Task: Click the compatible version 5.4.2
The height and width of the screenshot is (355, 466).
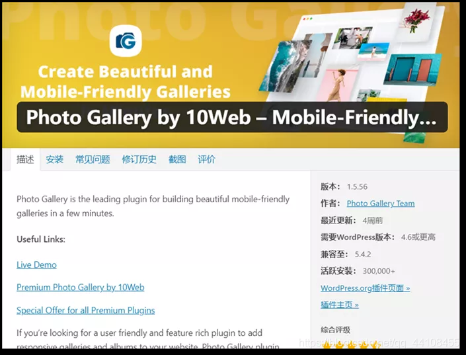Action: 363,255
